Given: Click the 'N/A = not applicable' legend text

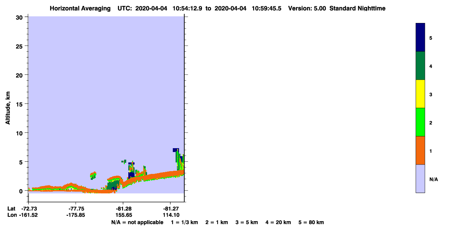Looking at the screenshot, I should point(137,222).
